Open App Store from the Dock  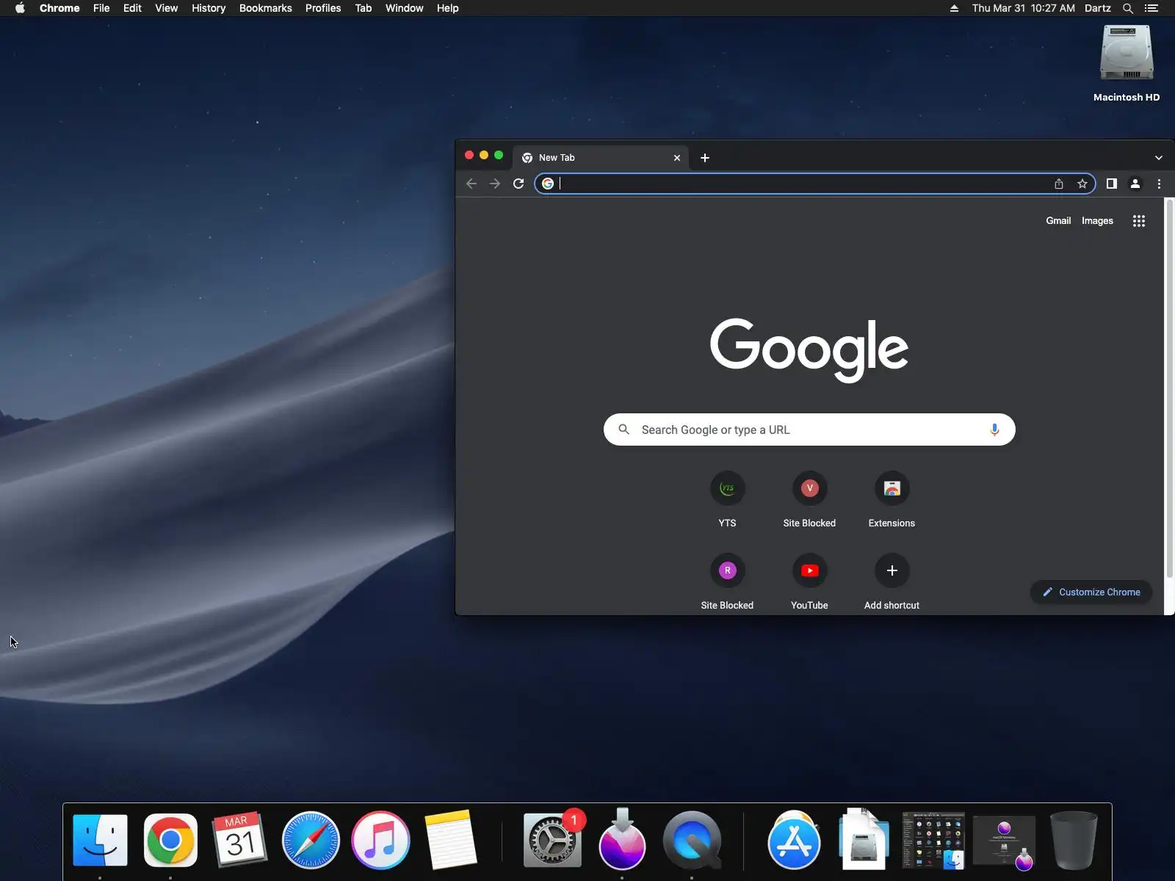pyautogui.click(x=794, y=840)
